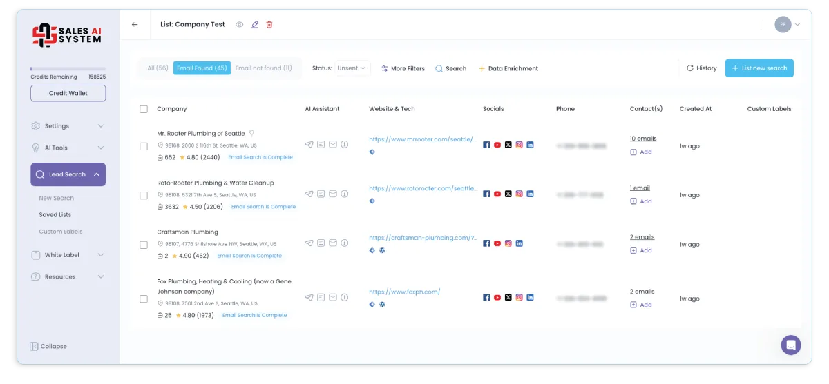Screen dimensions: 829x384
Task: Open Facebook icon for Mr. Rooter Plumbing
Action: click(486, 145)
